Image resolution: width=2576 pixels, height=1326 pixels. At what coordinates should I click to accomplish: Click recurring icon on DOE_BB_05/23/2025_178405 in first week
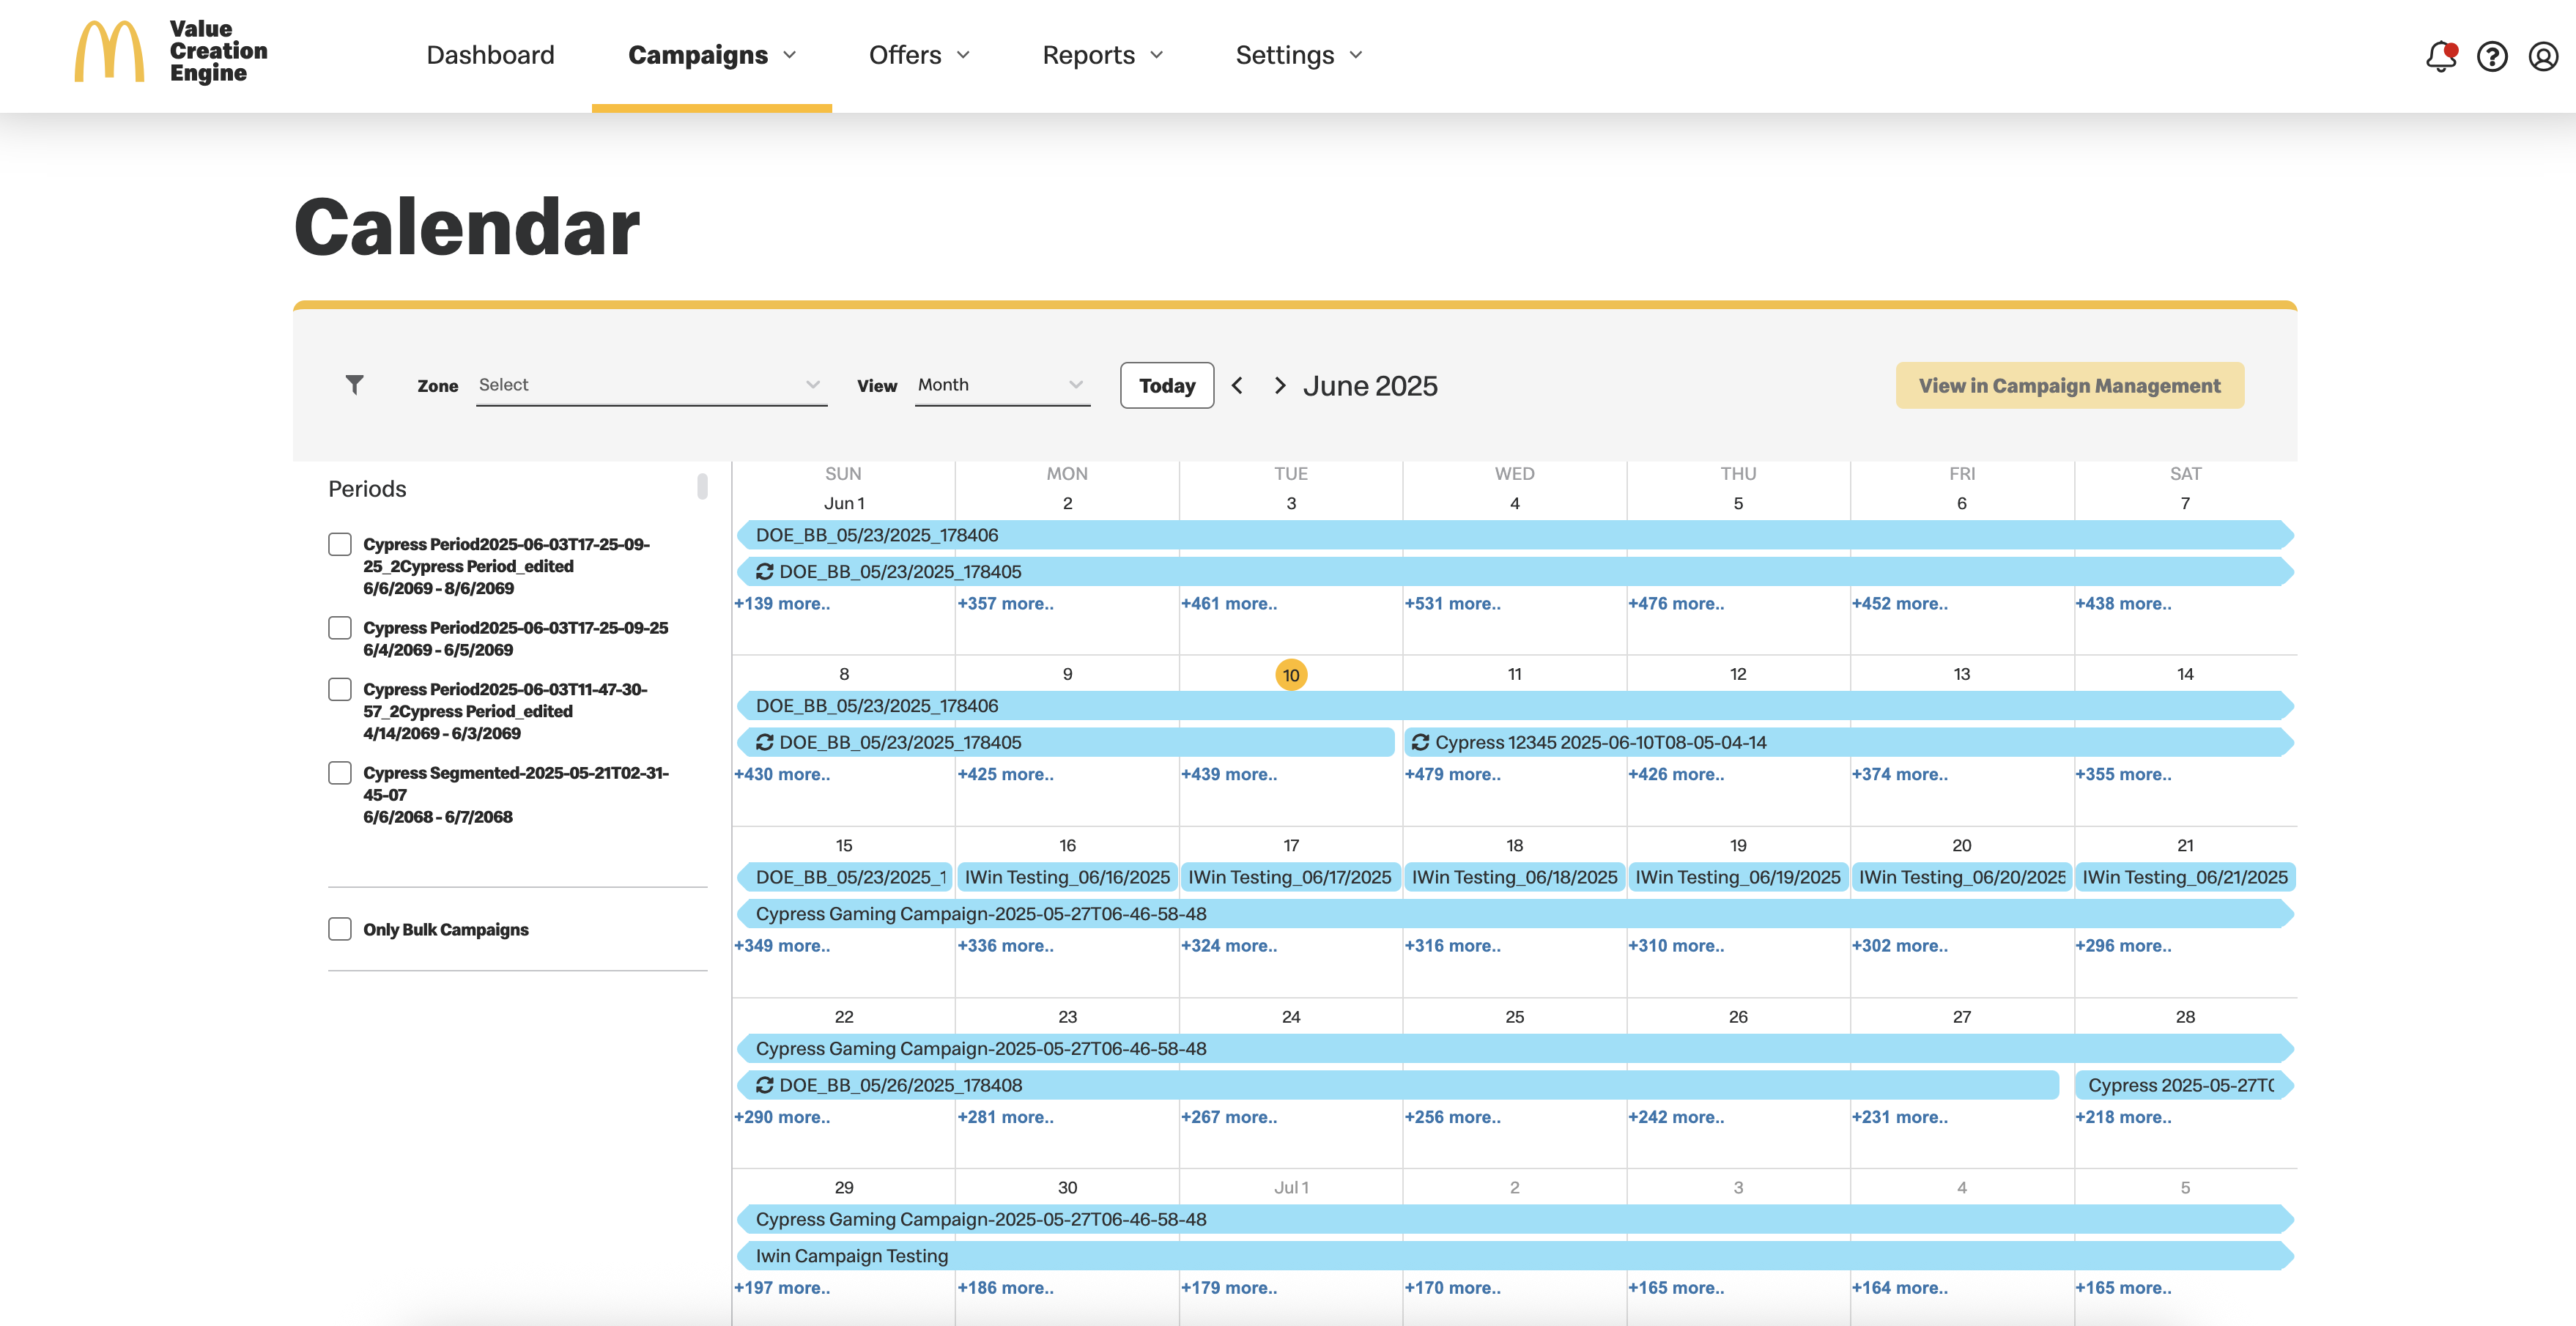(x=765, y=571)
